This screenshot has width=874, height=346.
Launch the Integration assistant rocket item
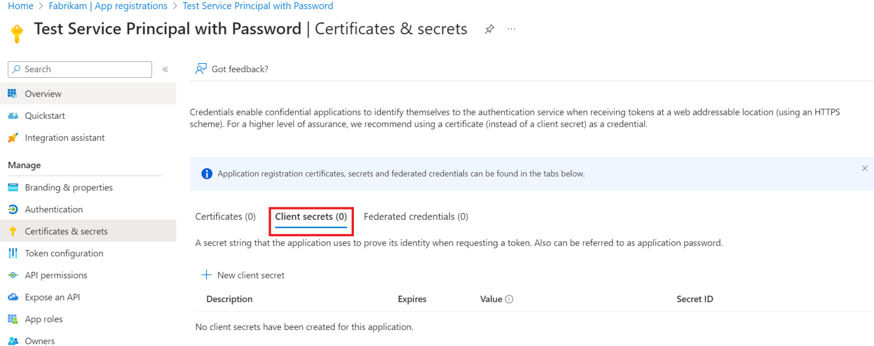(x=13, y=138)
